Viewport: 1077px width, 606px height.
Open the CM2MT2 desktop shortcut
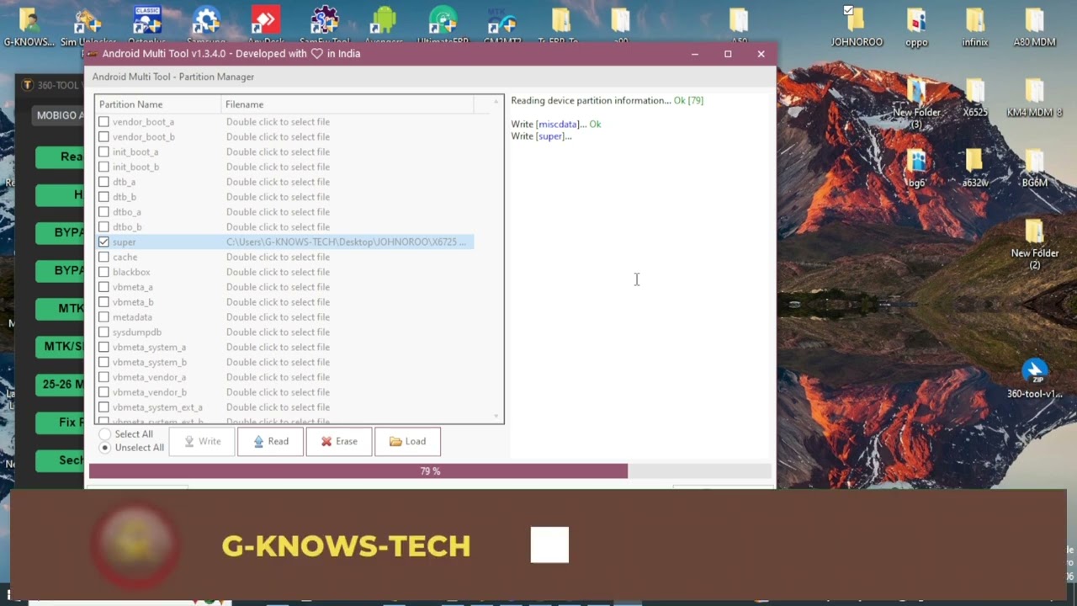502,25
